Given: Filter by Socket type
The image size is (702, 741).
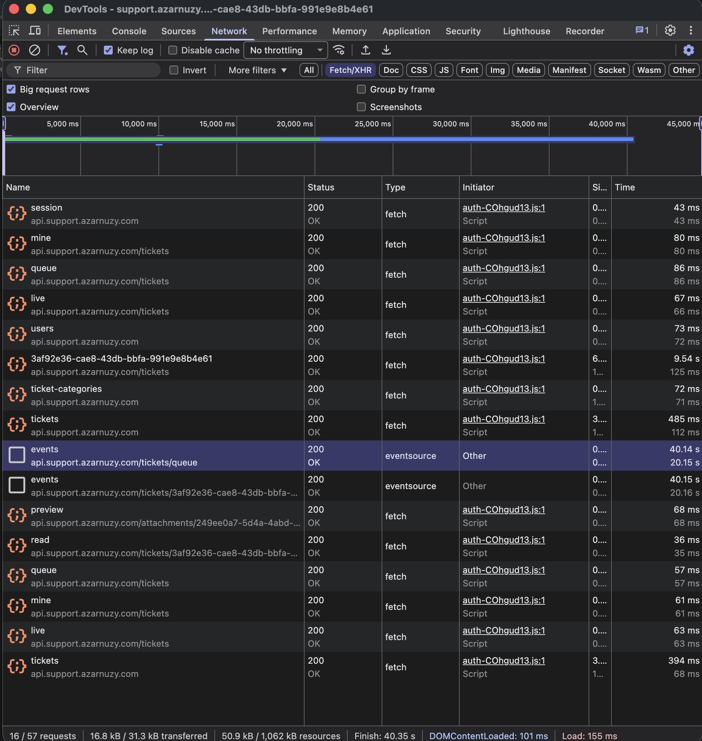Looking at the screenshot, I should [612, 70].
